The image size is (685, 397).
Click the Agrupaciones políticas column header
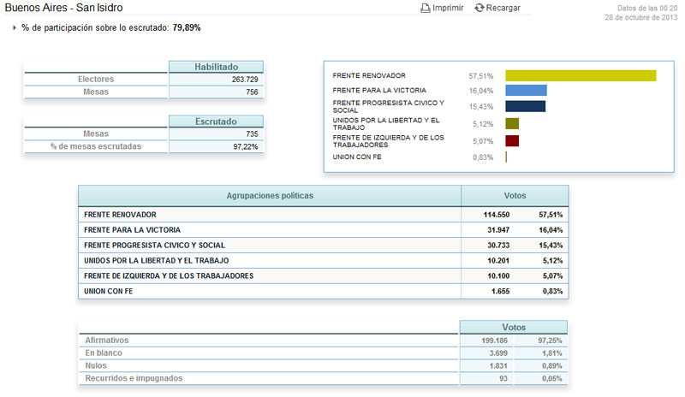pyautogui.click(x=270, y=196)
